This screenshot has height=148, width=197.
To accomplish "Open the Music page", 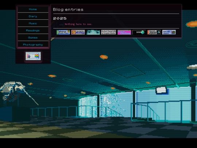I will click(x=33, y=23).
